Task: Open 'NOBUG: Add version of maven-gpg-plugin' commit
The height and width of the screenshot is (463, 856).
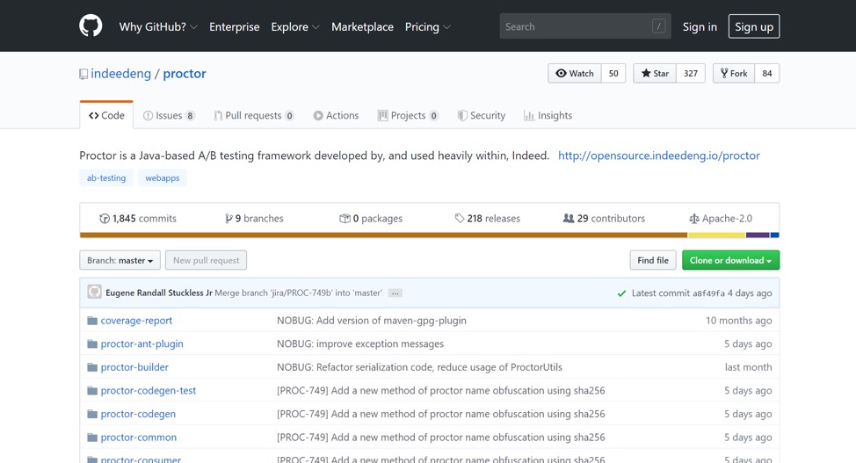Action: [372, 321]
